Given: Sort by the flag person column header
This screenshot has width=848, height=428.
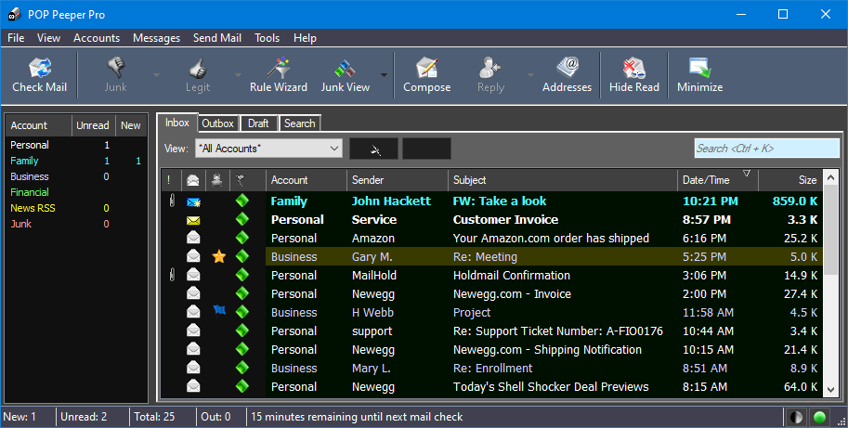Looking at the screenshot, I should point(217,180).
